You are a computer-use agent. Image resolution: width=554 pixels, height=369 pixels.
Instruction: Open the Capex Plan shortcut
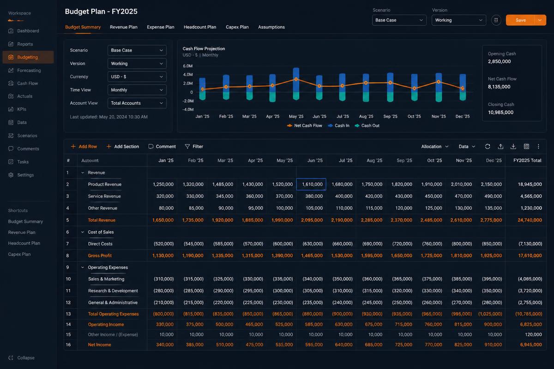(x=19, y=255)
